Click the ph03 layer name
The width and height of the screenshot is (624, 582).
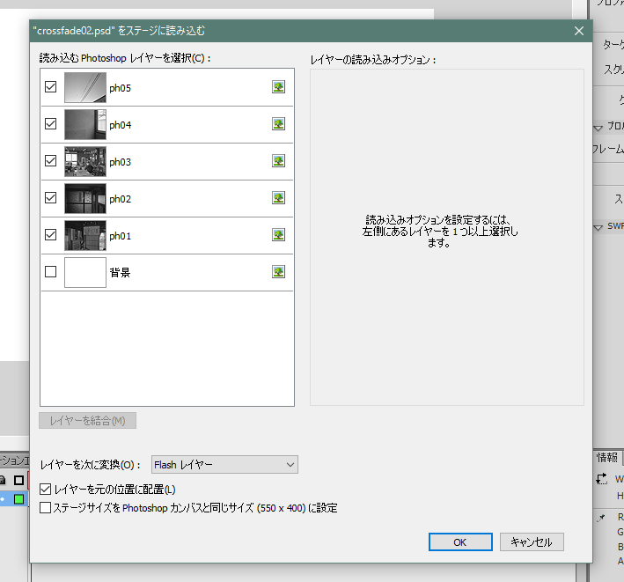coord(121,162)
